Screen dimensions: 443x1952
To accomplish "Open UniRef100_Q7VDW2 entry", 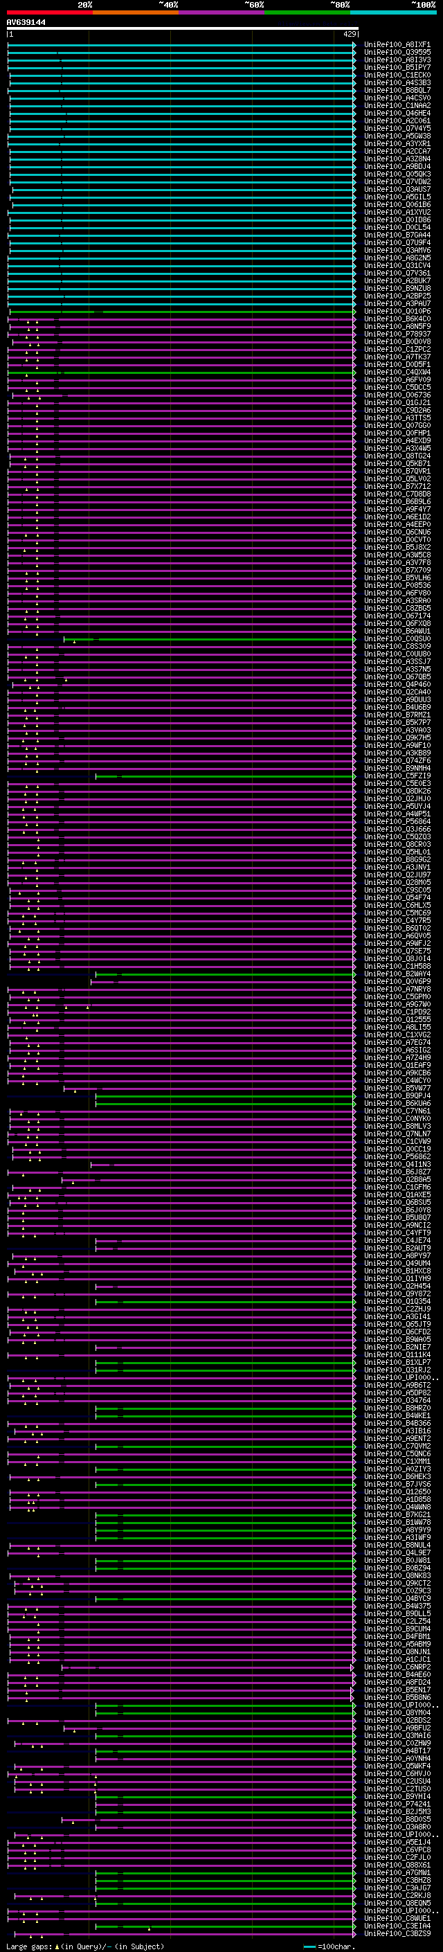I will 397,182.
